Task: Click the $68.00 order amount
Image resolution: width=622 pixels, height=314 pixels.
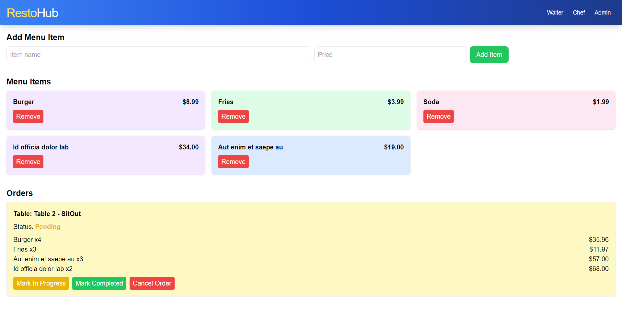Action: (599, 269)
